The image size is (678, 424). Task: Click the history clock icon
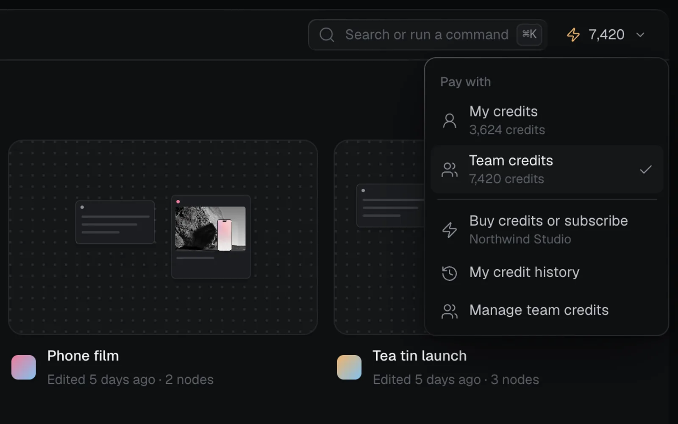(450, 273)
